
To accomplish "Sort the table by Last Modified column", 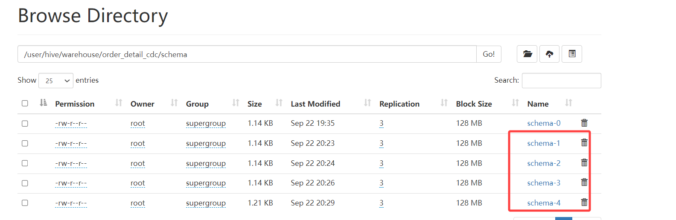I will pos(315,104).
